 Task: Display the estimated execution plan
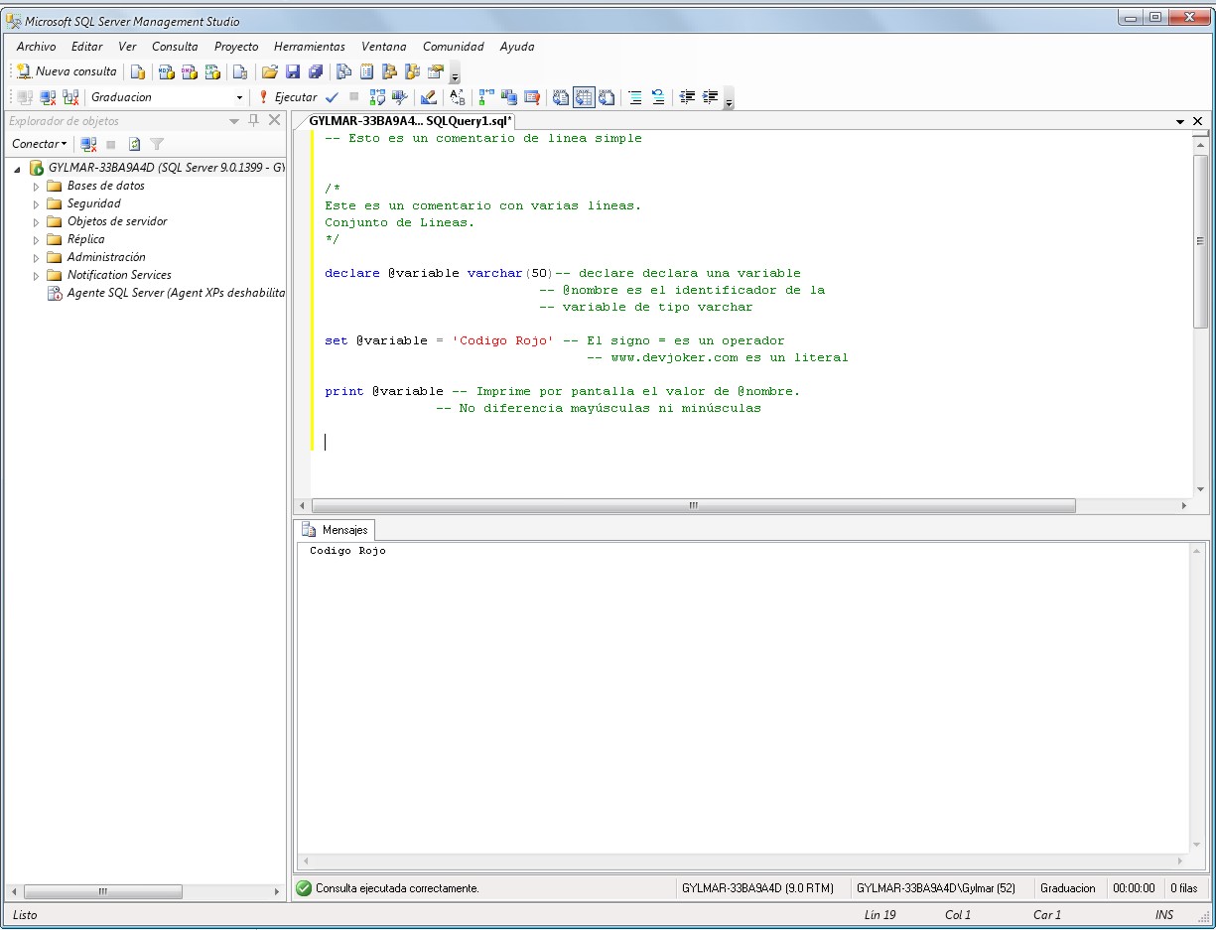[x=376, y=96]
